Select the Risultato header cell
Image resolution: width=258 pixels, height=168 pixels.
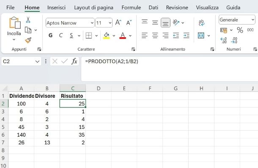(73, 96)
